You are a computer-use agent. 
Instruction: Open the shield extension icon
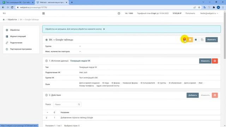tap(209, 7)
